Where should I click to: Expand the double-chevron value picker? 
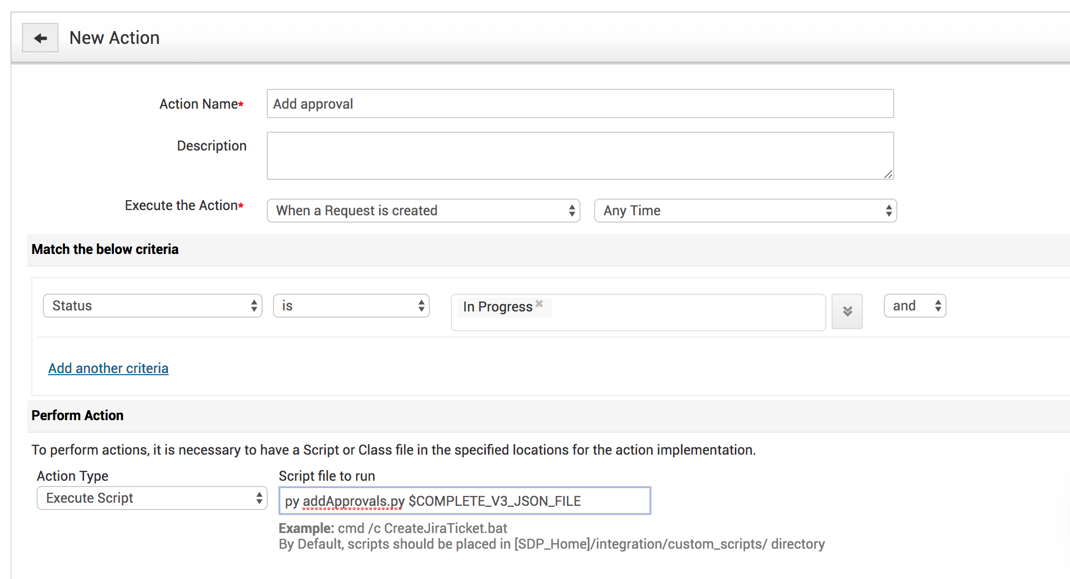coord(847,311)
